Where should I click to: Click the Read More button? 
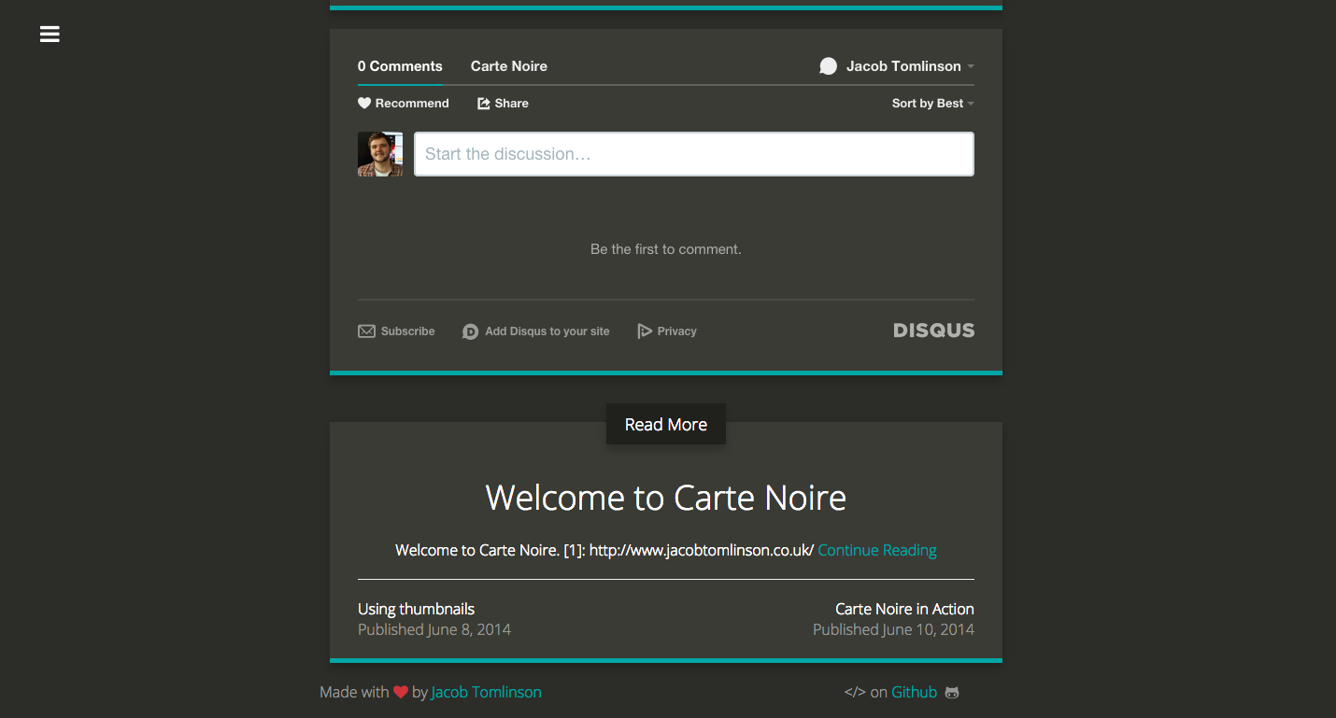666,425
